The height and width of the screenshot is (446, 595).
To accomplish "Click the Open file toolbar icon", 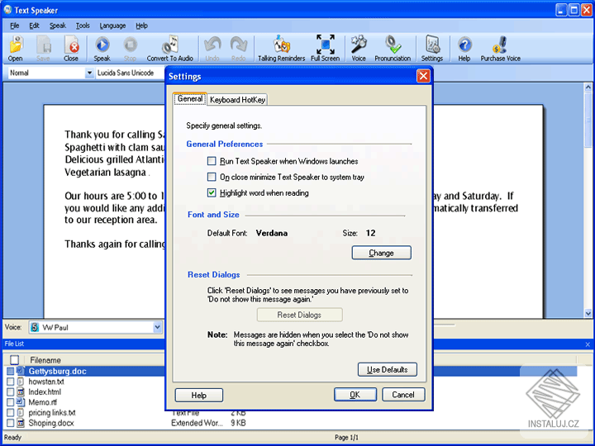I will pos(16,48).
